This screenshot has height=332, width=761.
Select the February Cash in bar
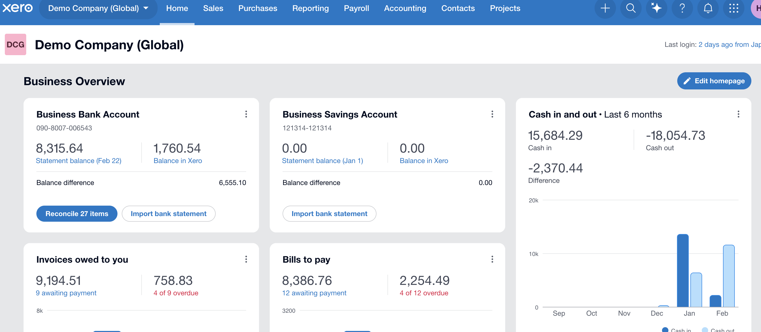[x=715, y=301]
